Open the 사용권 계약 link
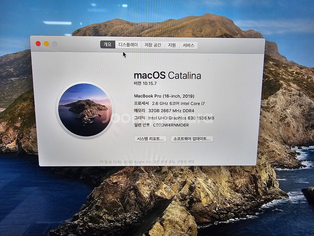The width and height of the screenshot is (314, 236). point(186,161)
